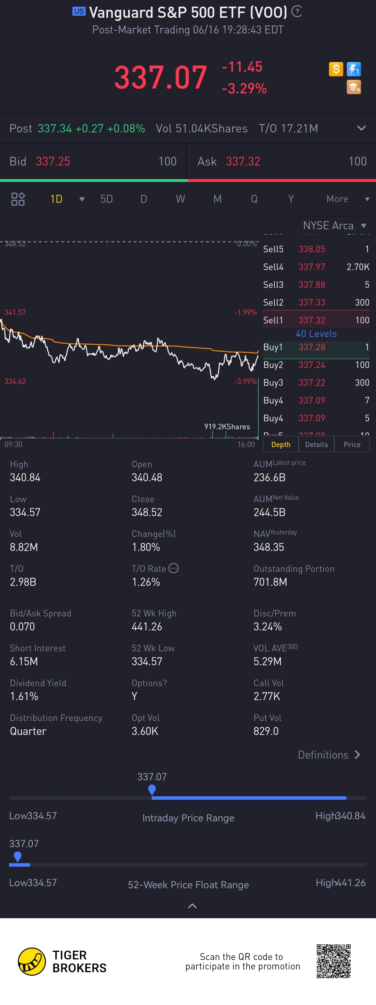The height and width of the screenshot is (1005, 376).
Task: Select the Buy3 337.22 order row
Action: pyautogui.click(x=316, y=382)
